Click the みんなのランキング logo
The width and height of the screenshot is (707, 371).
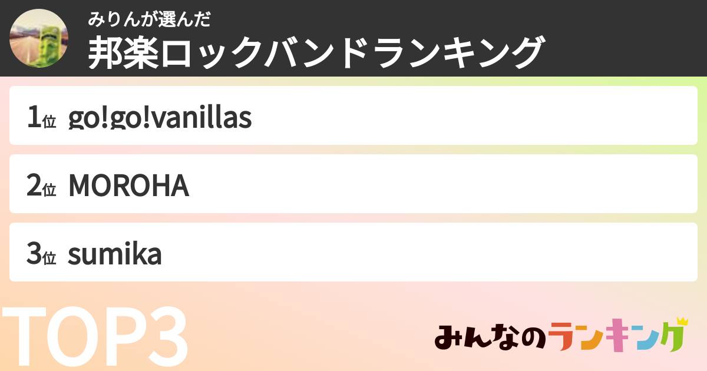[x=560, y=337]
